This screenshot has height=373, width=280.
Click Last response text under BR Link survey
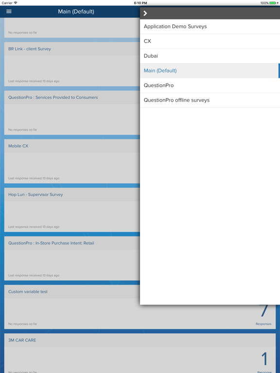[34, 81]
